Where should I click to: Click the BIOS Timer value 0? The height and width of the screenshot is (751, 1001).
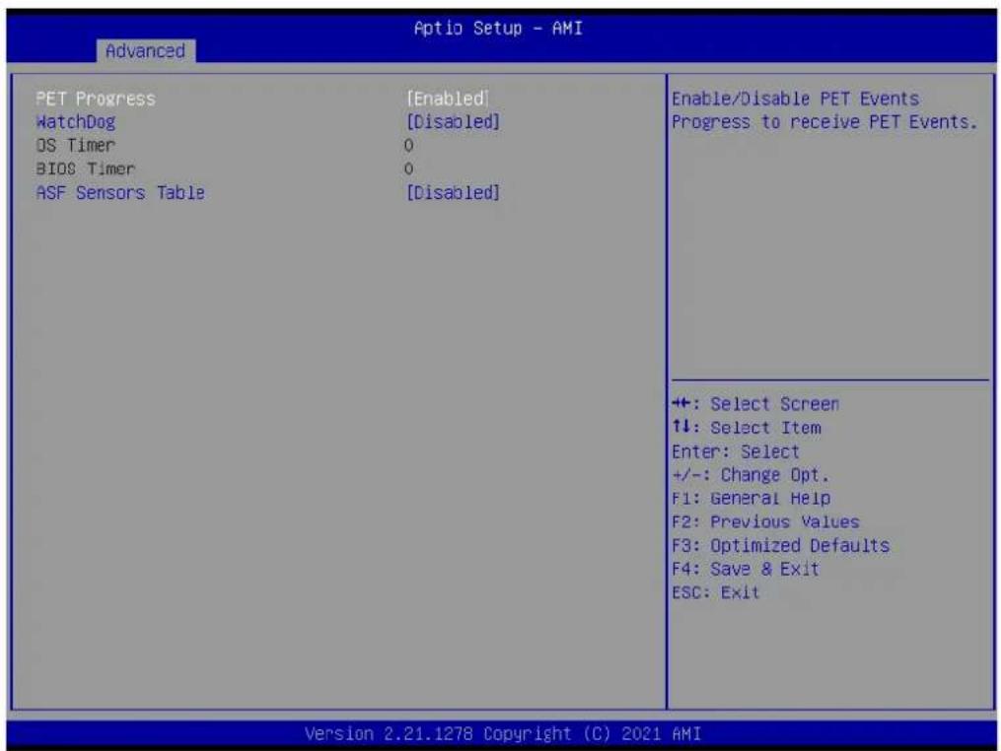coord(408,170)
